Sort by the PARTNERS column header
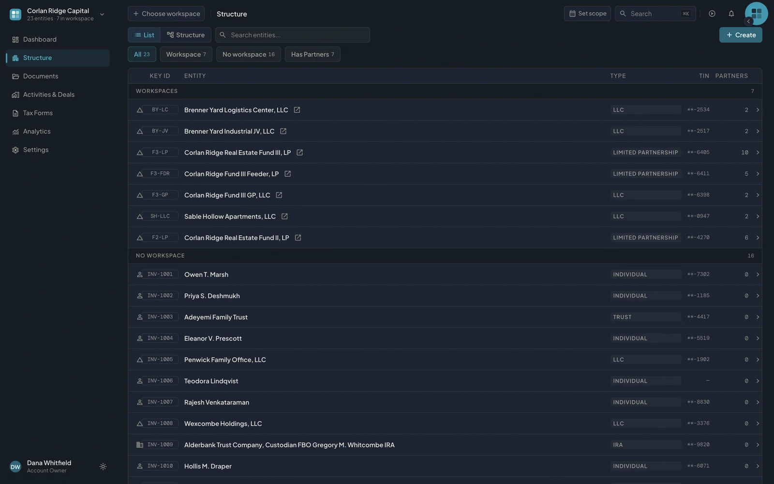This screenshot has width=774, height=484. click(731, 76)
